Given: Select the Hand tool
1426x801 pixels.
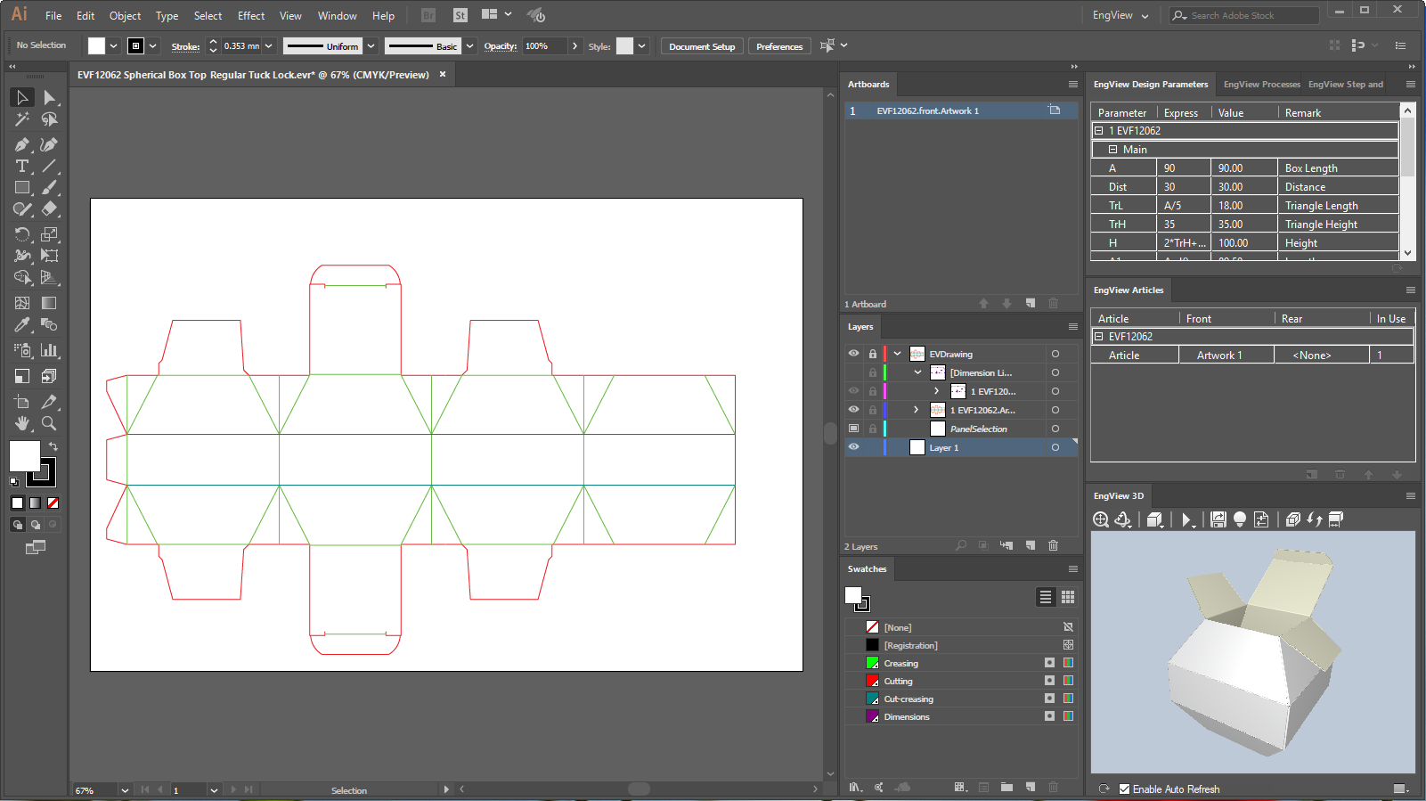Looking at the screenshot, I should pos(22,424).
